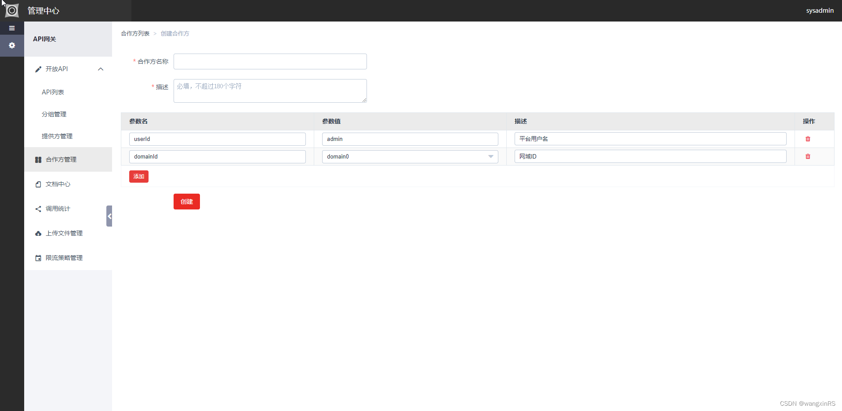Click the 创建合作方 breadcrumb
Image resolution: width=842 pixels, height=411 pixels.
coord(175,33)
